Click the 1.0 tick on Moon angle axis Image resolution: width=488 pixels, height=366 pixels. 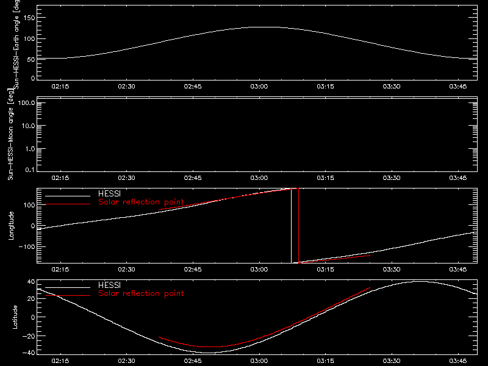pos(30,149)
